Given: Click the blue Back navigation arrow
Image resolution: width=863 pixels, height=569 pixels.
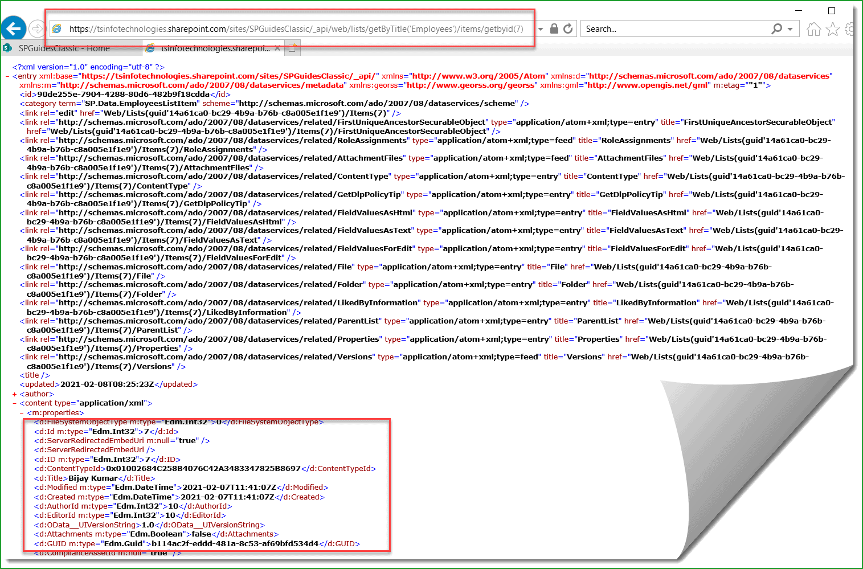Looking at the screenshot, I should click(13, 28).
